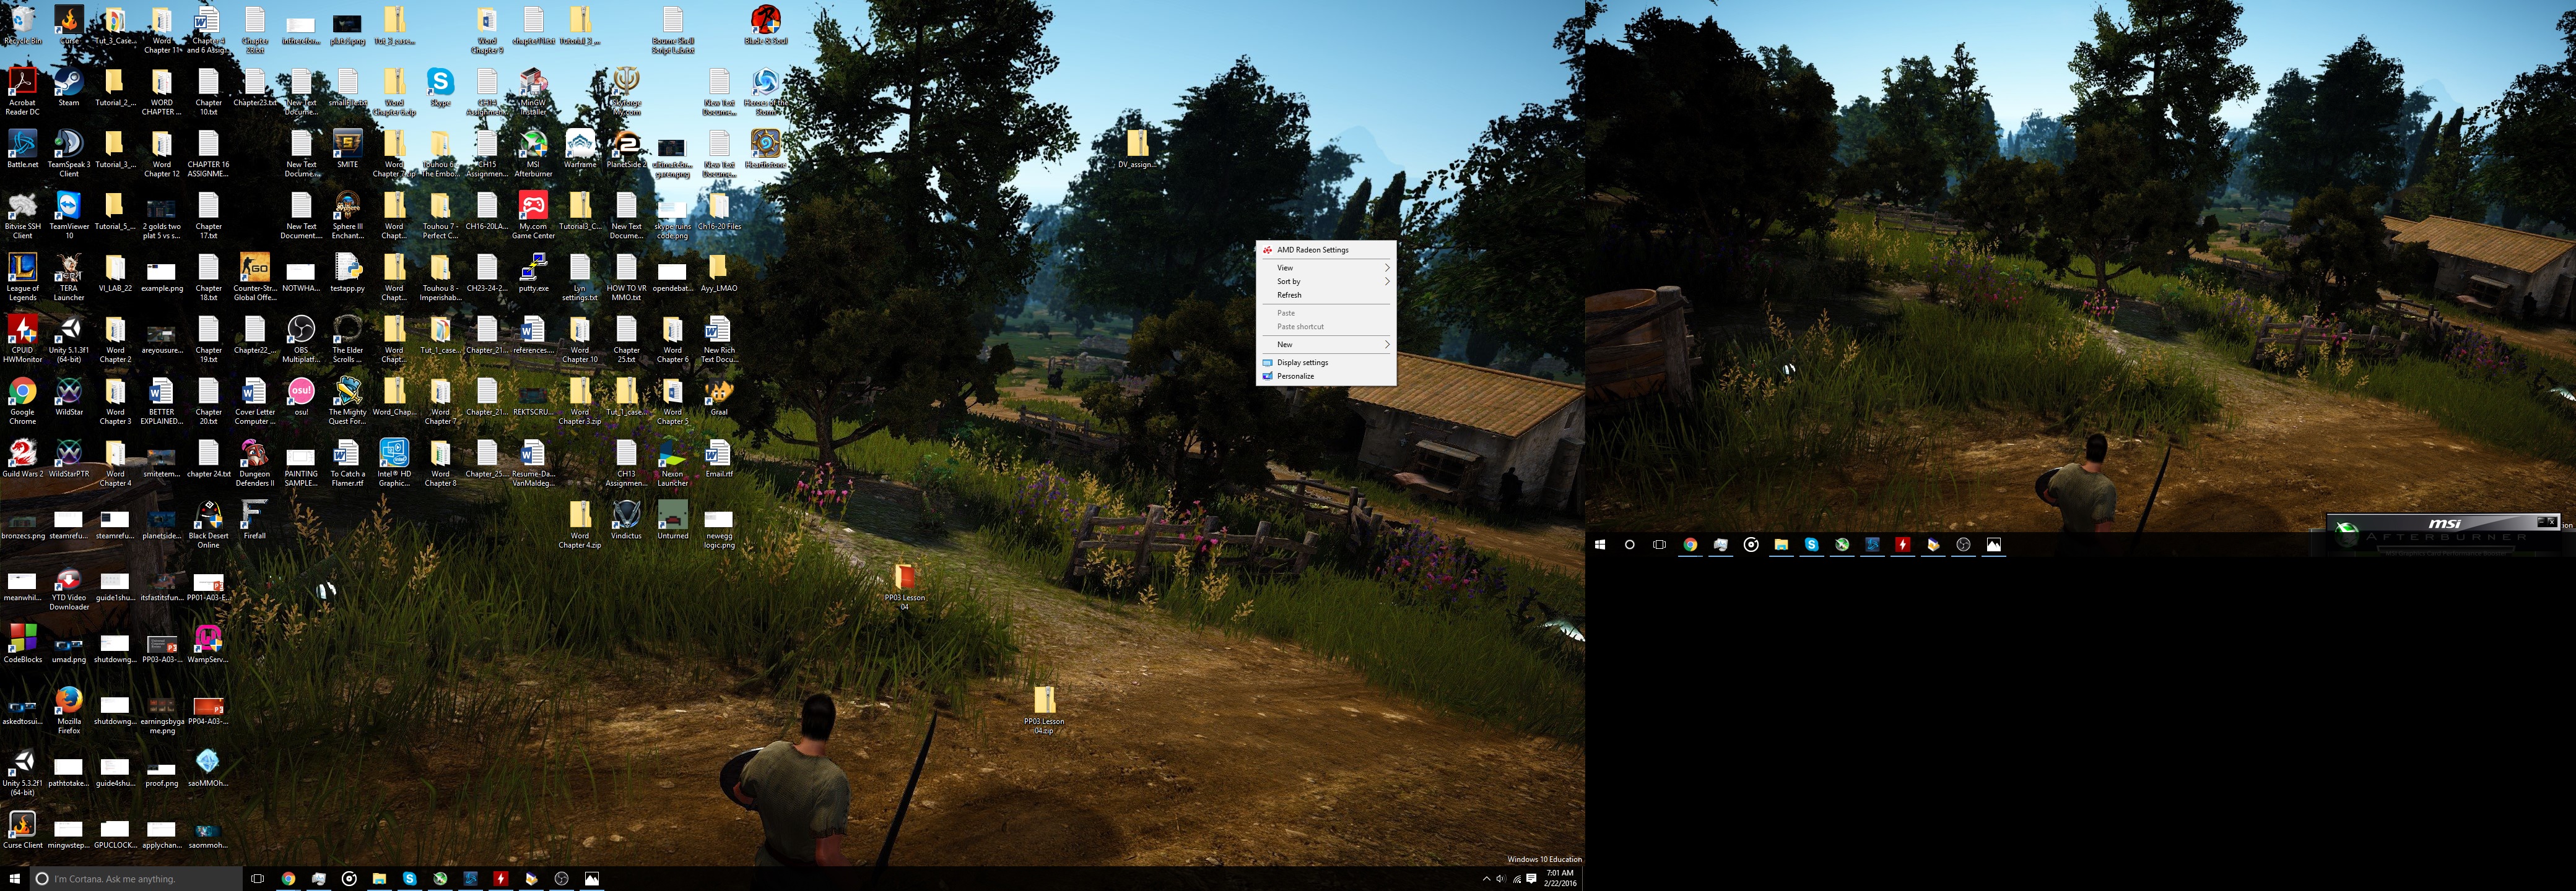Select the osu! desktop icon
The width and height of the screenshot is (2576, 891).
[301, 394]
